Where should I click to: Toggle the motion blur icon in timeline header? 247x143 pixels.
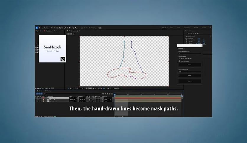pyautogui.click(x=110, y=94)
